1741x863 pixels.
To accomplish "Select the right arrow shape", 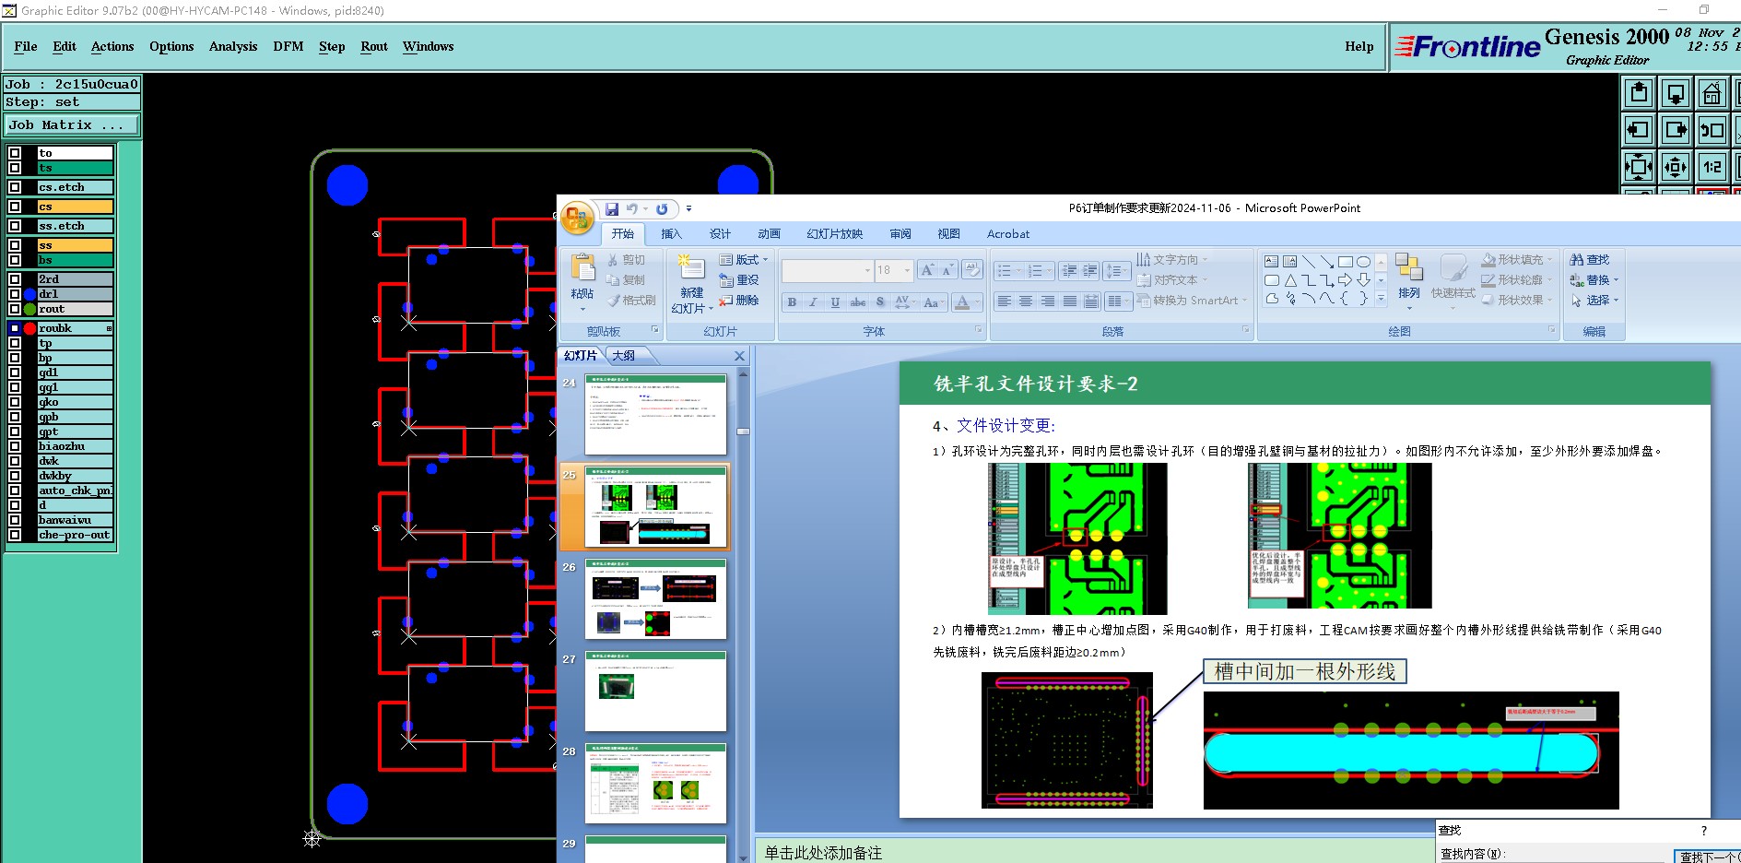I will (1346, 280).
